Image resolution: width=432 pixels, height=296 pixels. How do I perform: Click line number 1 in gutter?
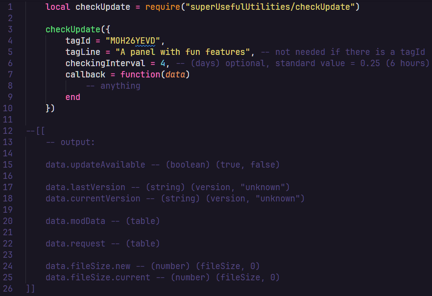click(x=10, y=6)
